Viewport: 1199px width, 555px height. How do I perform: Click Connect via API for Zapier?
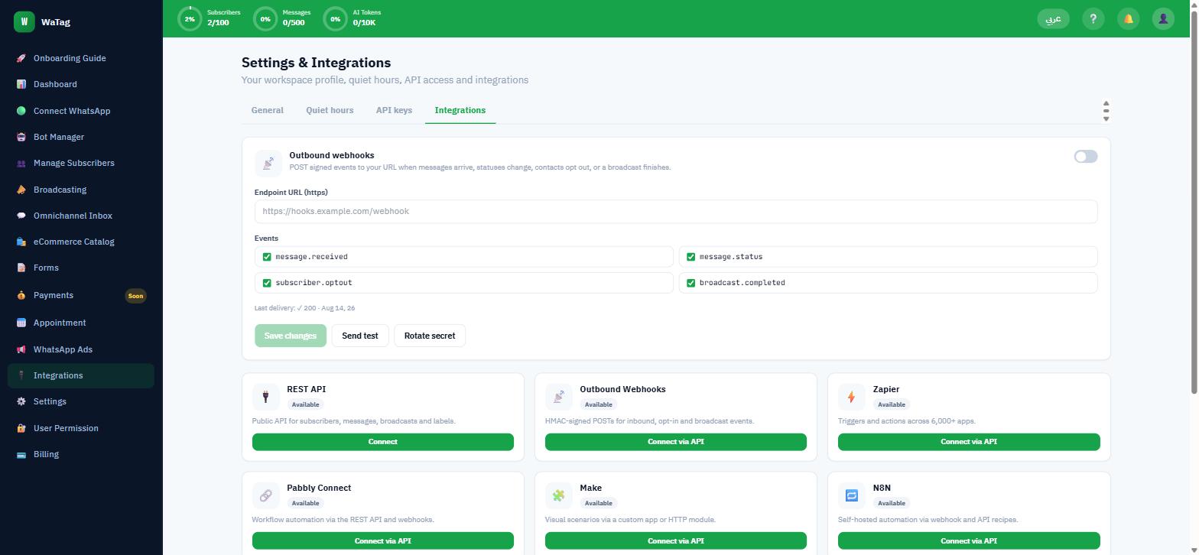969,442
